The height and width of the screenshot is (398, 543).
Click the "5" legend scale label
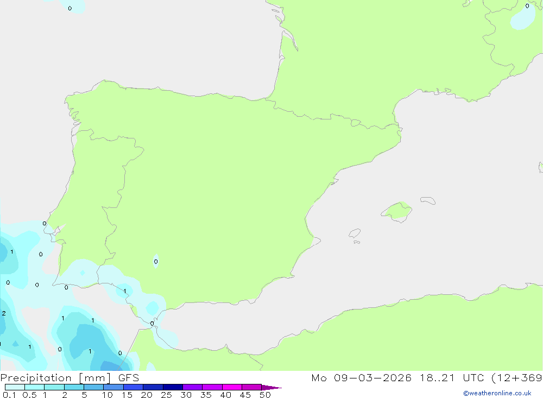point(84,395)
